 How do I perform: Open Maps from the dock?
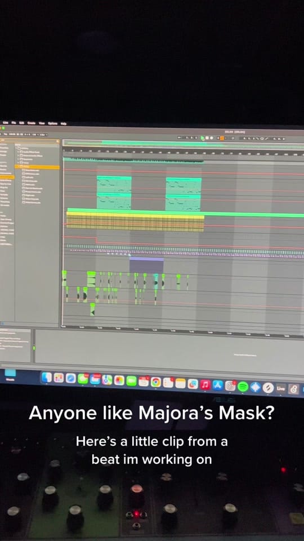tap(107, 380)
